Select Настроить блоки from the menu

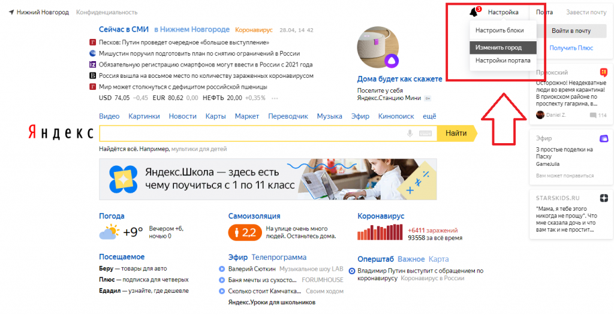coord(499,30)
